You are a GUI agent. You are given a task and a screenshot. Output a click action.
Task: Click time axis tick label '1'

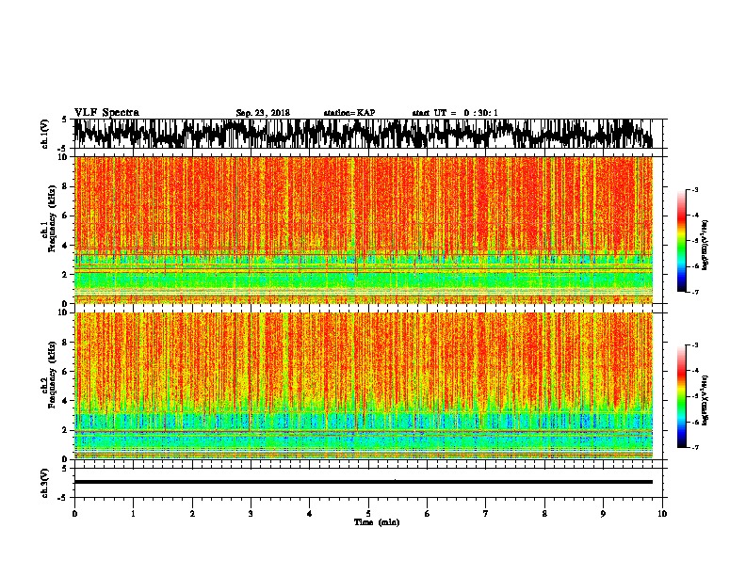(x=133, y=514)
